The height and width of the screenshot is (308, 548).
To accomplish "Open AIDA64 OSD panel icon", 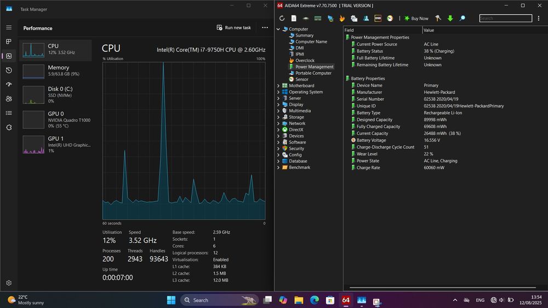I will tap(378, 18).
